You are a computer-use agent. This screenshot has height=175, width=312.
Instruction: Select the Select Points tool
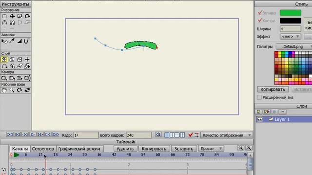[4, 16]
